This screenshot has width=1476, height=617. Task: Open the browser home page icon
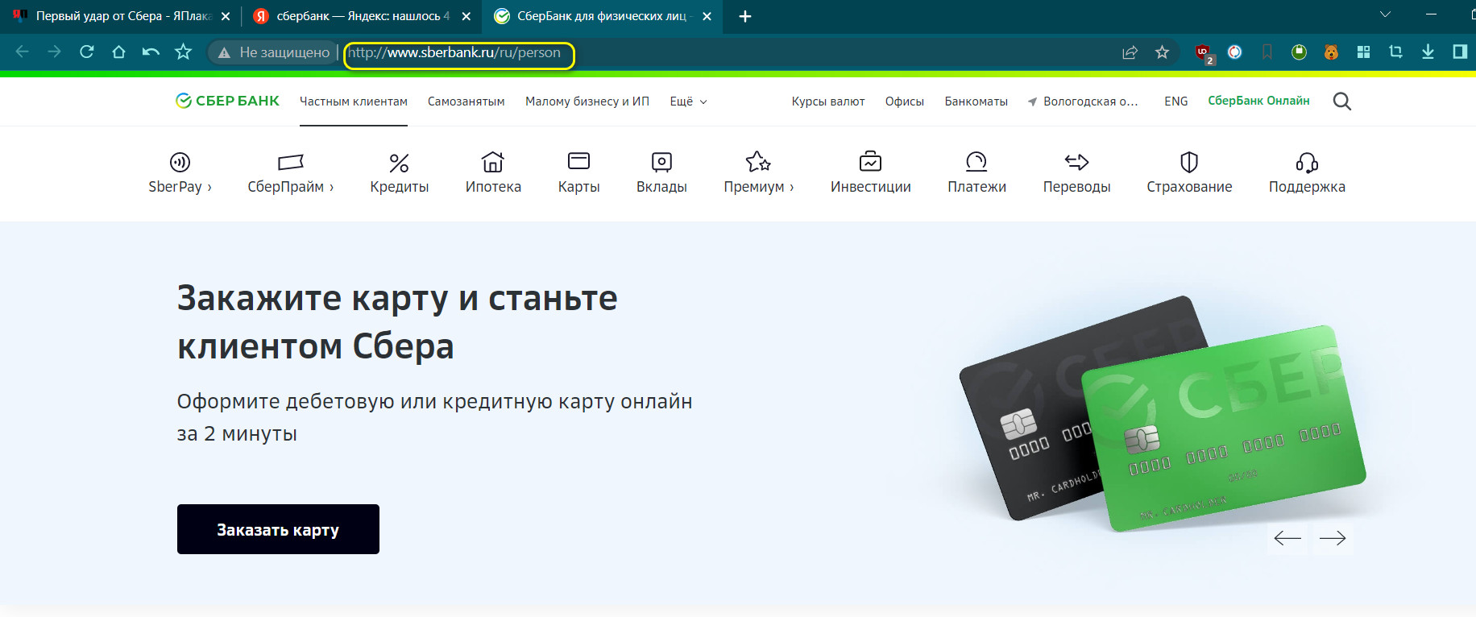(x=118, y=52)
